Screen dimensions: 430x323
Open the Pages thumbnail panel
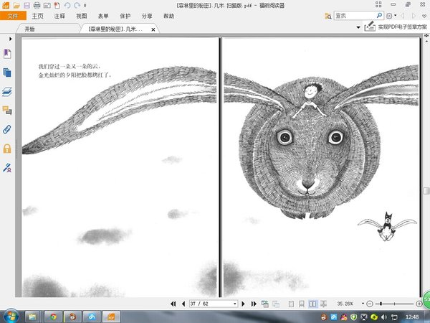point(7,72)
